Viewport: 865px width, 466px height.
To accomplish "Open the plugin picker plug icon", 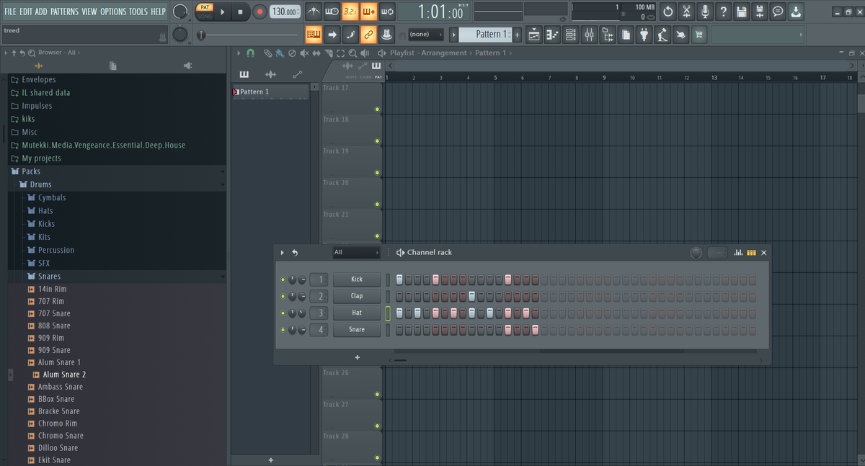I will point(644,34).
